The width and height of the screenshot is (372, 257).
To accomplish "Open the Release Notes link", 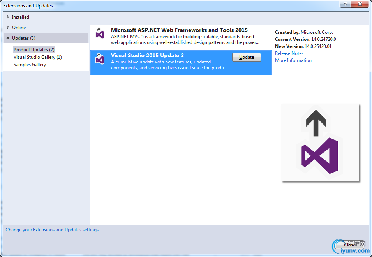I will (x=289, y=53).
